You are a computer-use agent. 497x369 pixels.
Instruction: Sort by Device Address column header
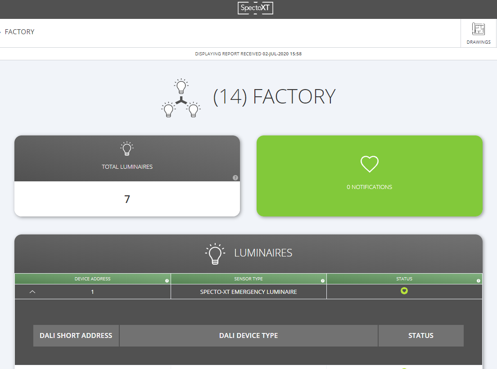tap(93, 279)
